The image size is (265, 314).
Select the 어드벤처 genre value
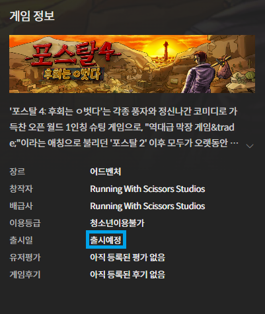106,172
